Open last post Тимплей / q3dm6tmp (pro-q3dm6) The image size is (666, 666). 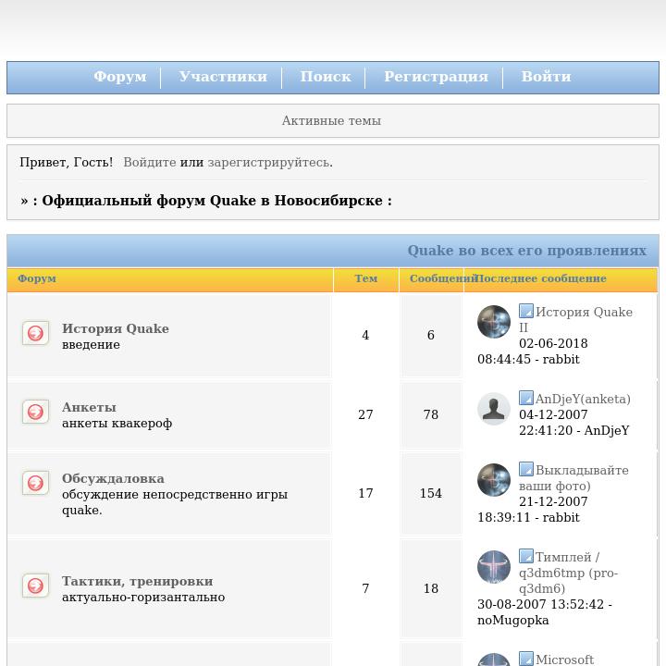(568, 573)
